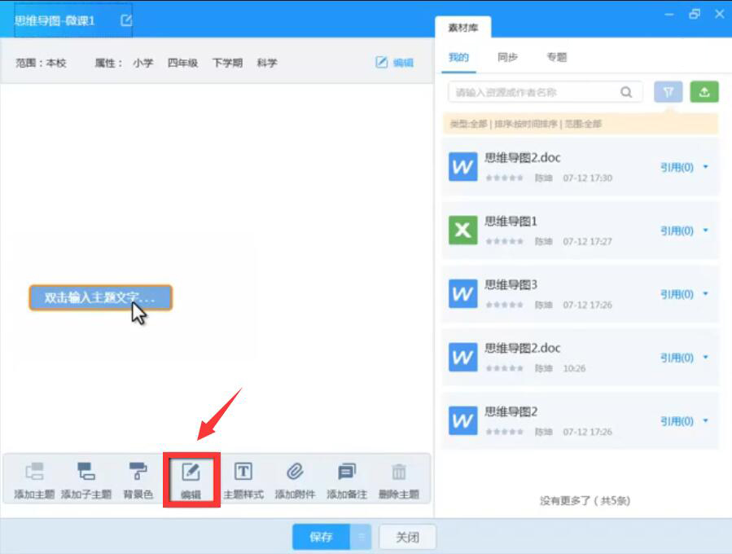Switch to the 专题 tab

[x=556, y=58]
